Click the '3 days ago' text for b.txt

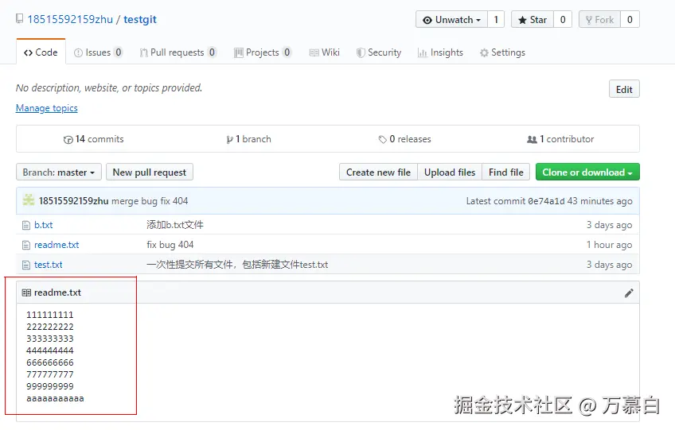point(609,225)
